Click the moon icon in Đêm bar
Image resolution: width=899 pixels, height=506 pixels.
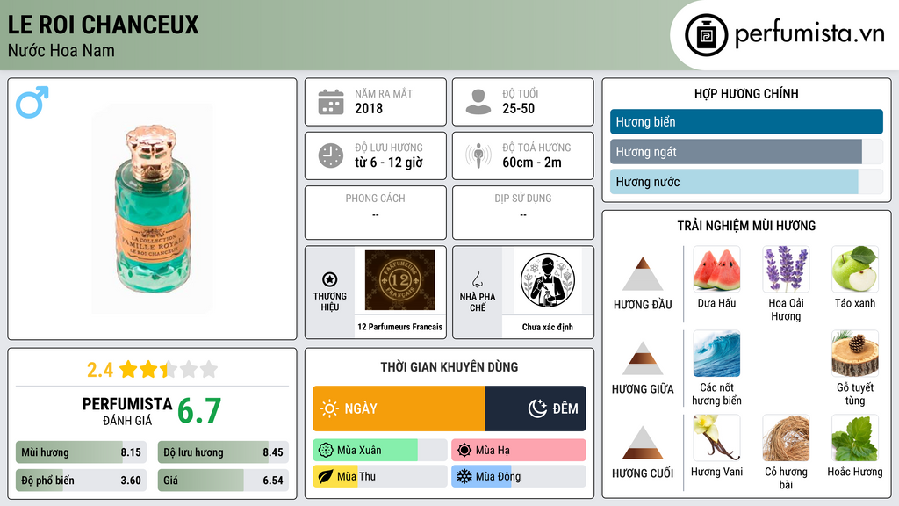pos(537,408)
